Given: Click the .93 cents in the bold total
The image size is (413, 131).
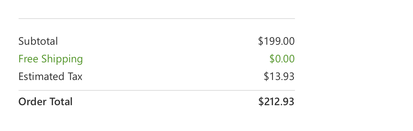Looking at the screenshot, I should [x=288, y=102].
